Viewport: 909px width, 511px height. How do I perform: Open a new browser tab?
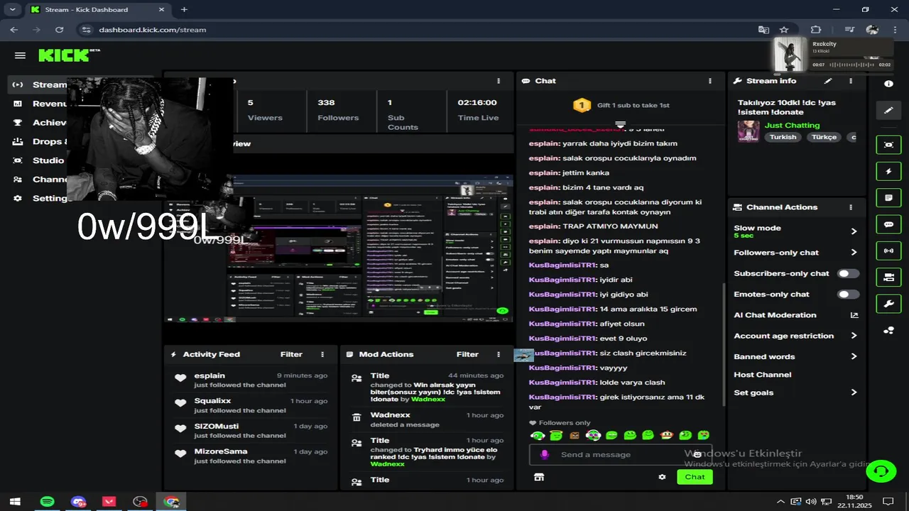pos(184,9)
